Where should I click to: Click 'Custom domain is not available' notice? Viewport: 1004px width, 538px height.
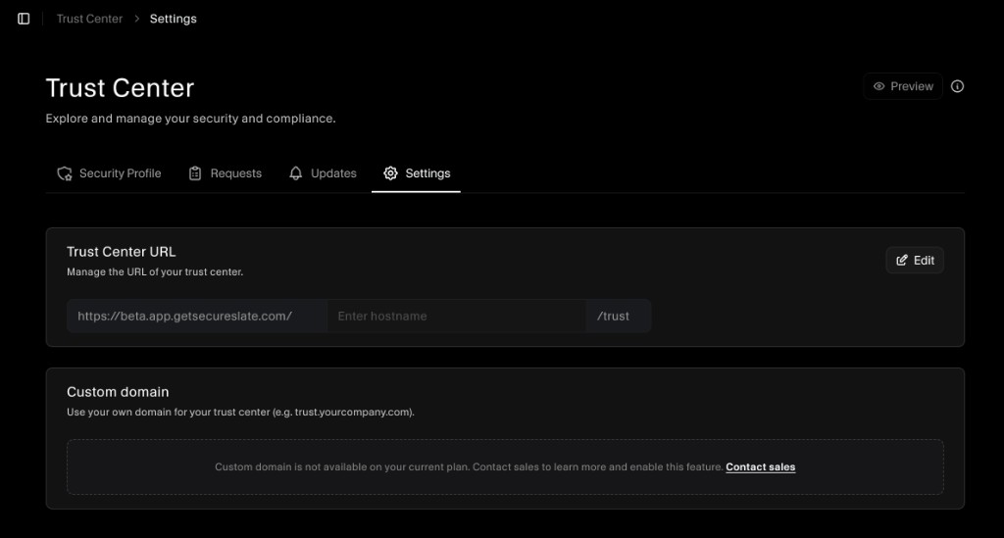coord(469,467)
